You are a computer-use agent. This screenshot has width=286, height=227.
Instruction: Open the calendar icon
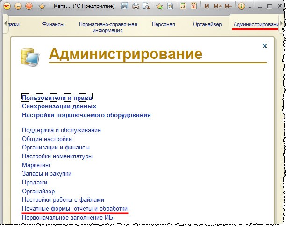(x=194, y=6)
